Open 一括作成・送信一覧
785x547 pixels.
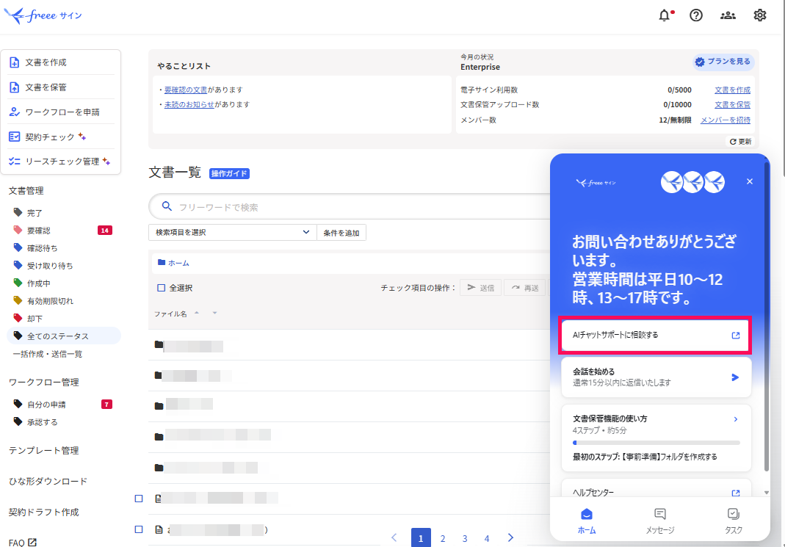tap(48, 354)
